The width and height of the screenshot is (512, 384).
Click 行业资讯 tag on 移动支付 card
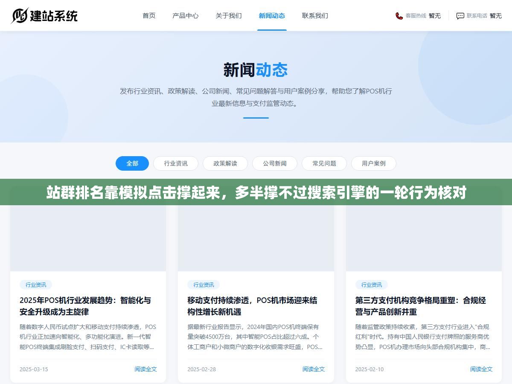click(x=204, y=285)
